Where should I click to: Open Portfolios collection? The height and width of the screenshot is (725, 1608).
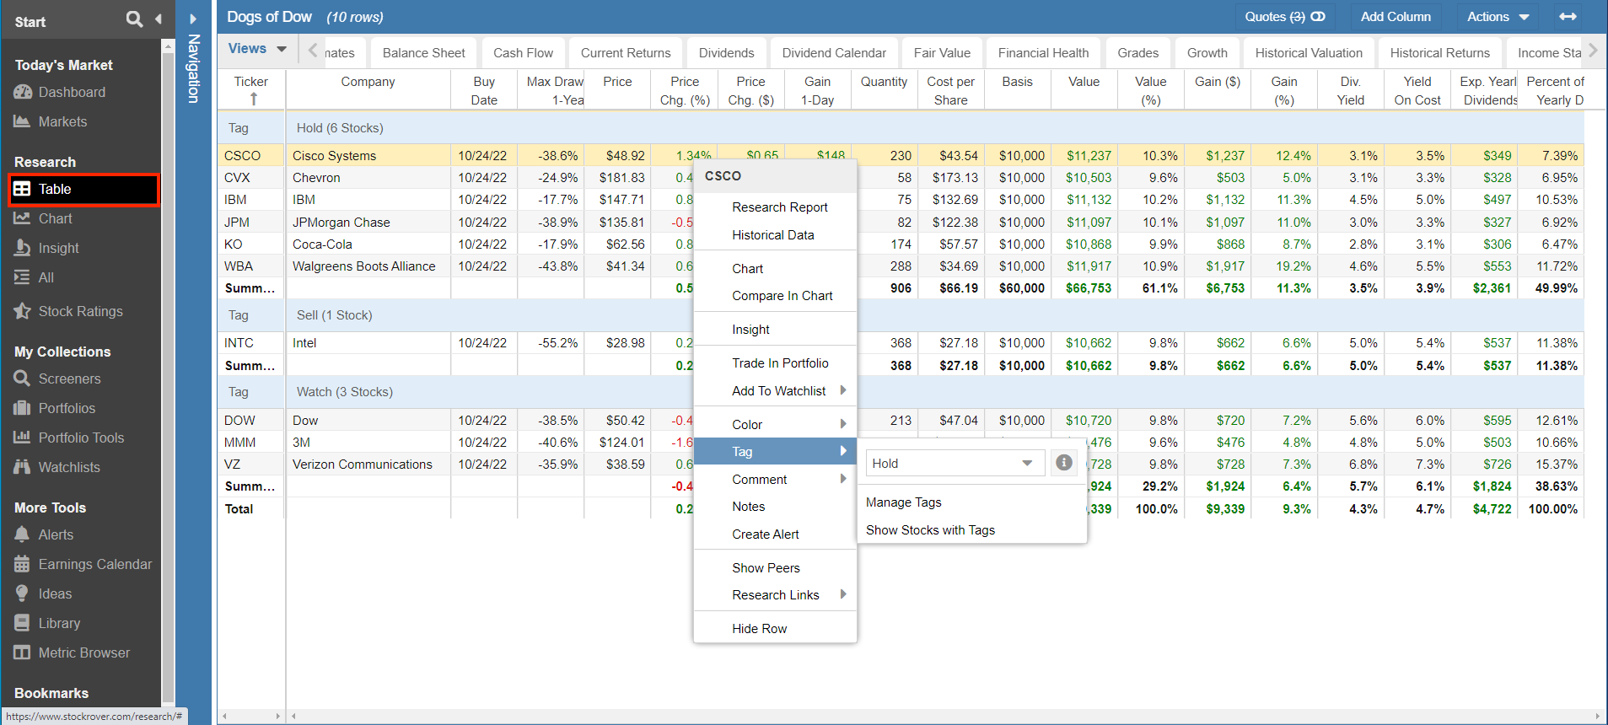(67, 408)
